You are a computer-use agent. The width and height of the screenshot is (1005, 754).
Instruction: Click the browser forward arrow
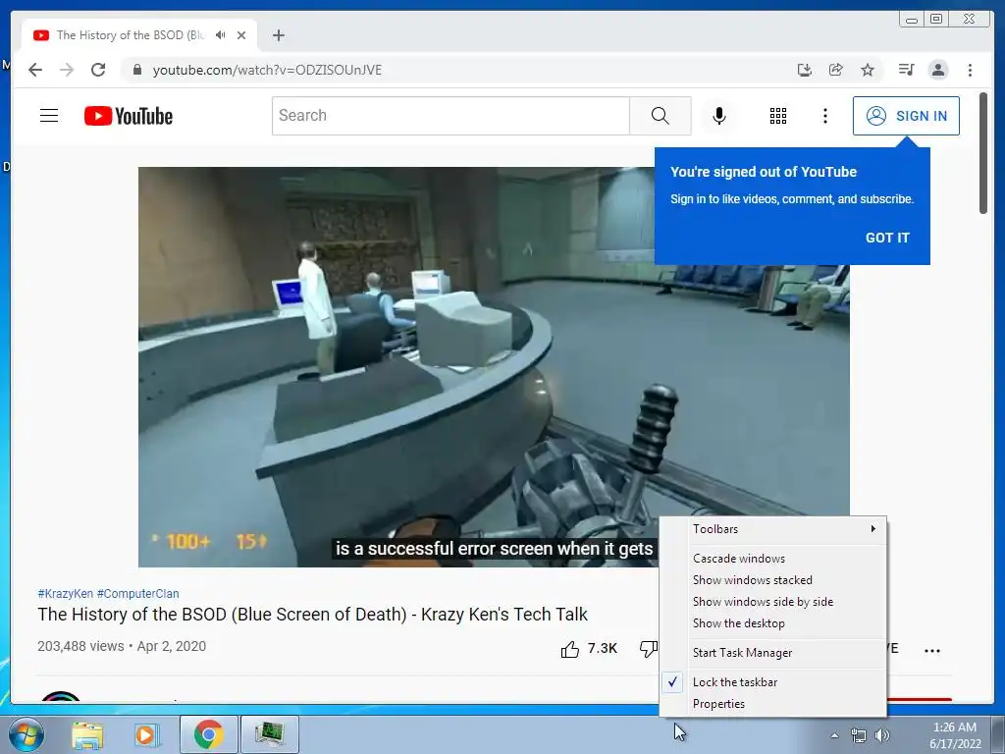click(67, 70)
